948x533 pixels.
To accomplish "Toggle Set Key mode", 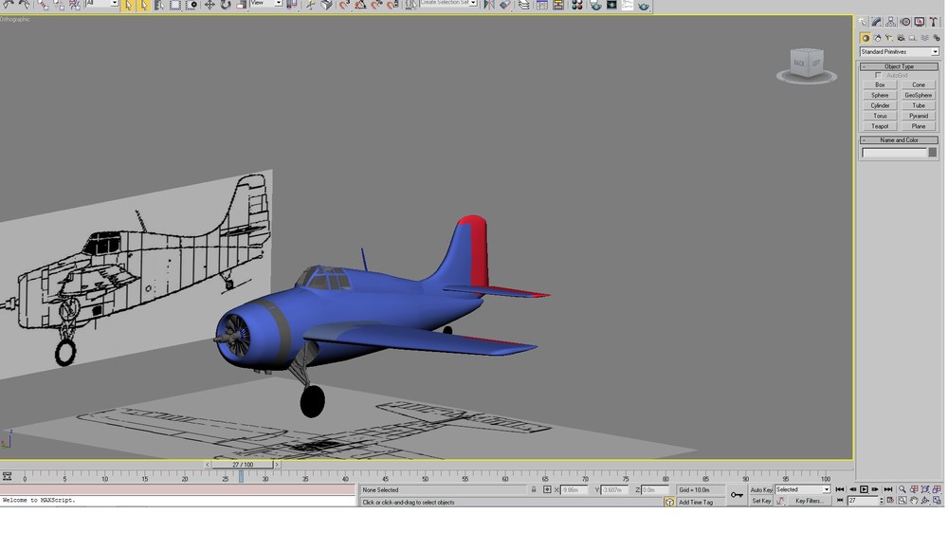I will pyautogui.click(x=761, y=501).
